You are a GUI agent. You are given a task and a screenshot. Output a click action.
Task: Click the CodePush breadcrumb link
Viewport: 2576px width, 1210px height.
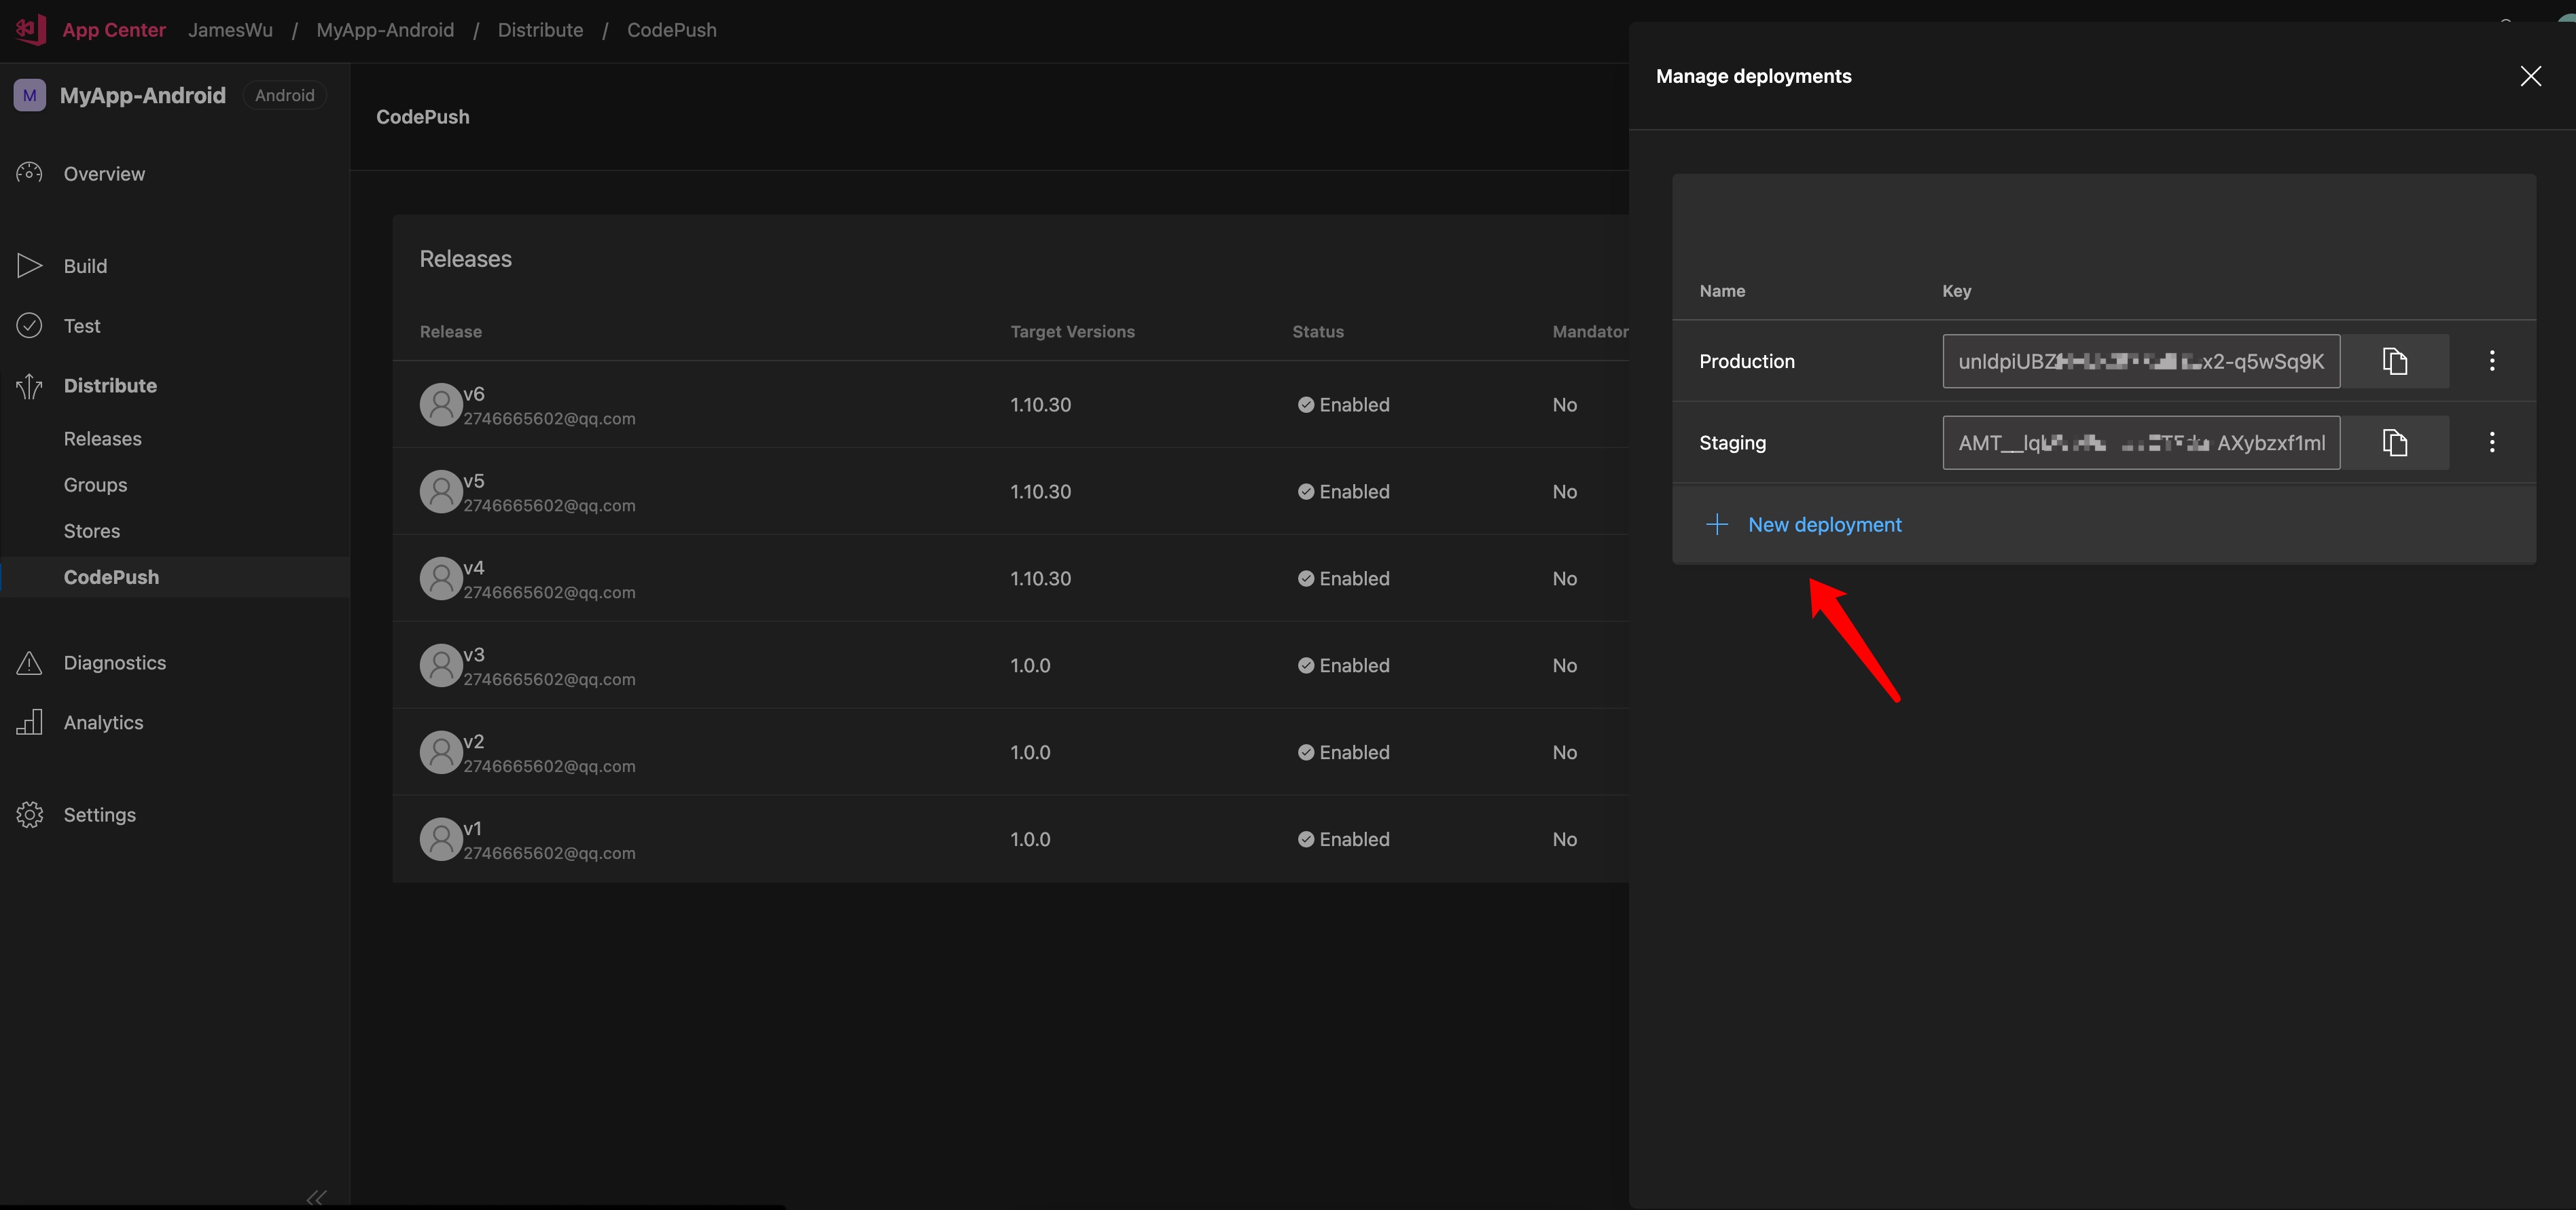[x=672, y=30]
